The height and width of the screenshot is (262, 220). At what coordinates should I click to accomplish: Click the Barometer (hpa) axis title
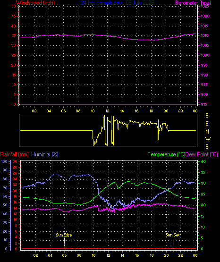pyautogui.click(x=193, y=3)
